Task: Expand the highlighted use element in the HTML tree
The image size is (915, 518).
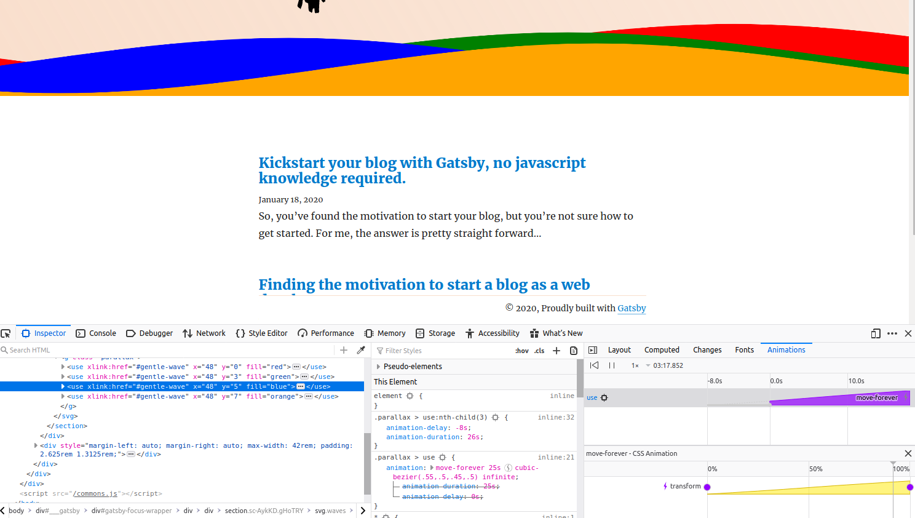Action: coord(63,386)
